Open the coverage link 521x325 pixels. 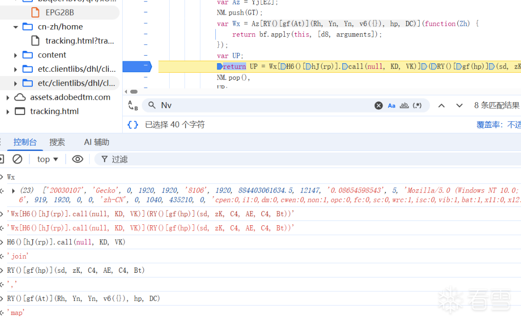pyautogui.click(x=498, y=124)
